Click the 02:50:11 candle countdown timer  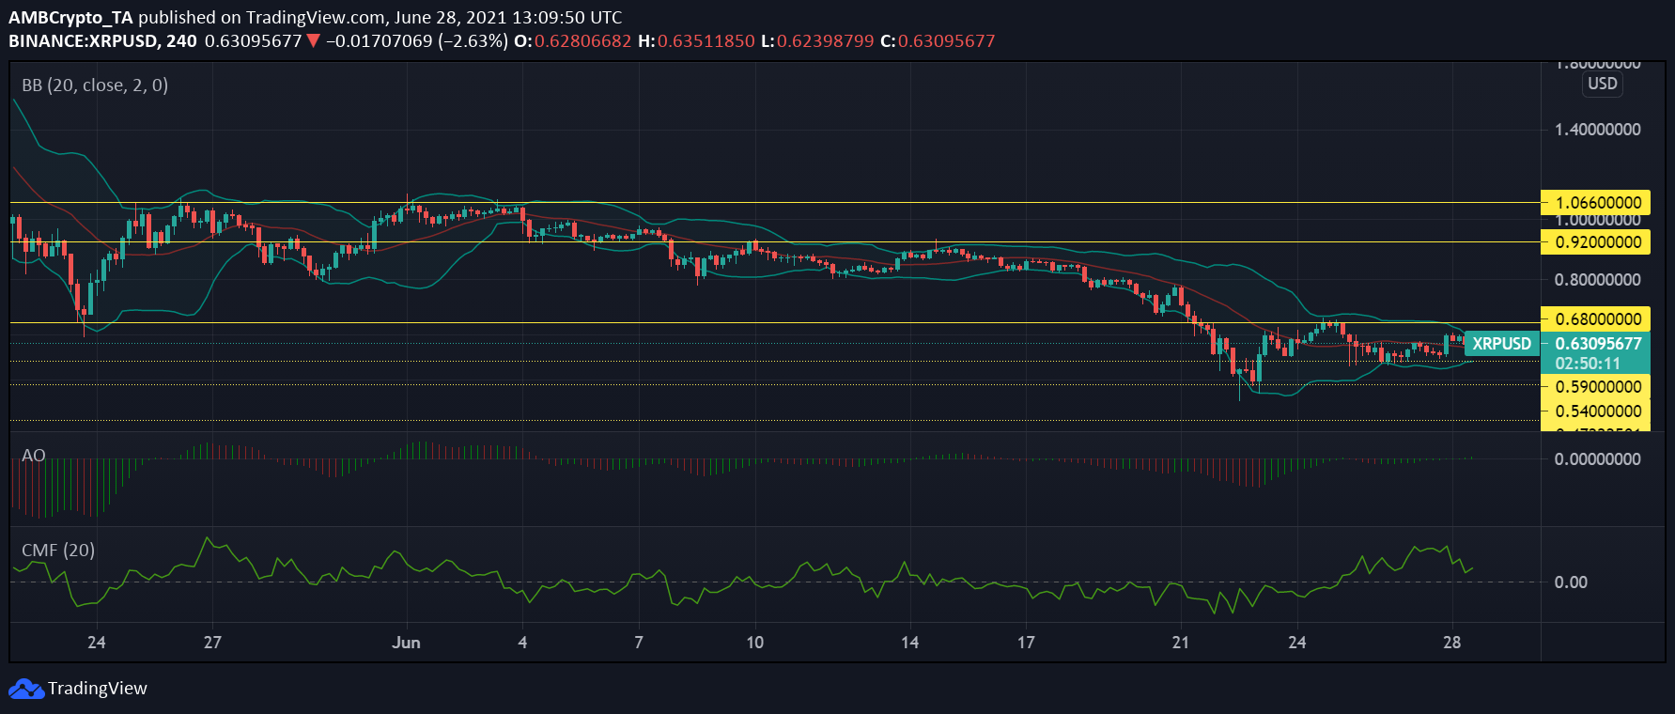[x=1588, y=364]
